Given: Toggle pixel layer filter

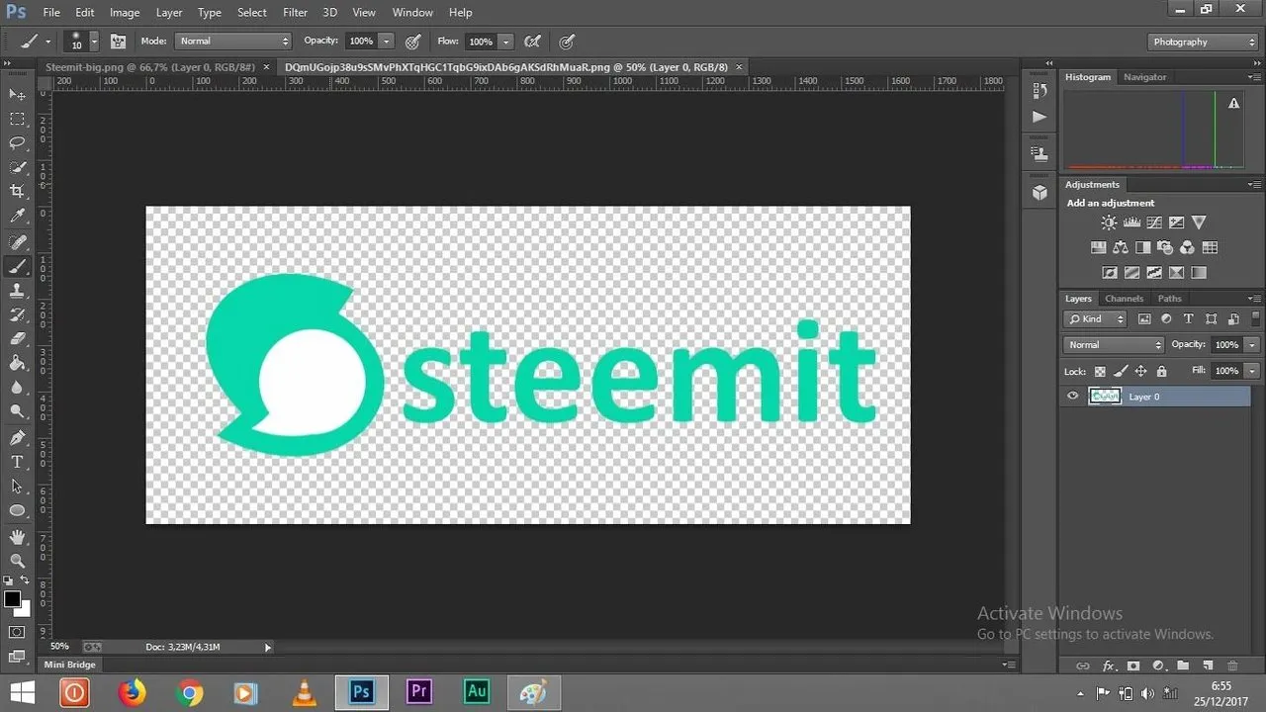Looking at the screenshot, I should click(x=1144, y=319).
